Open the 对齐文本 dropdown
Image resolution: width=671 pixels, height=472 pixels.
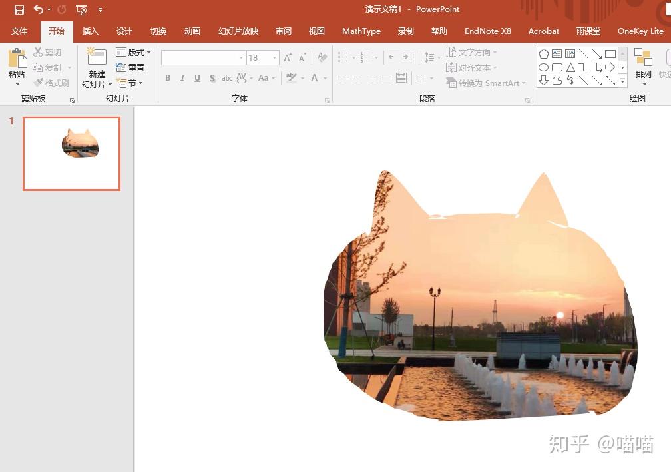[x=471, y=68]
